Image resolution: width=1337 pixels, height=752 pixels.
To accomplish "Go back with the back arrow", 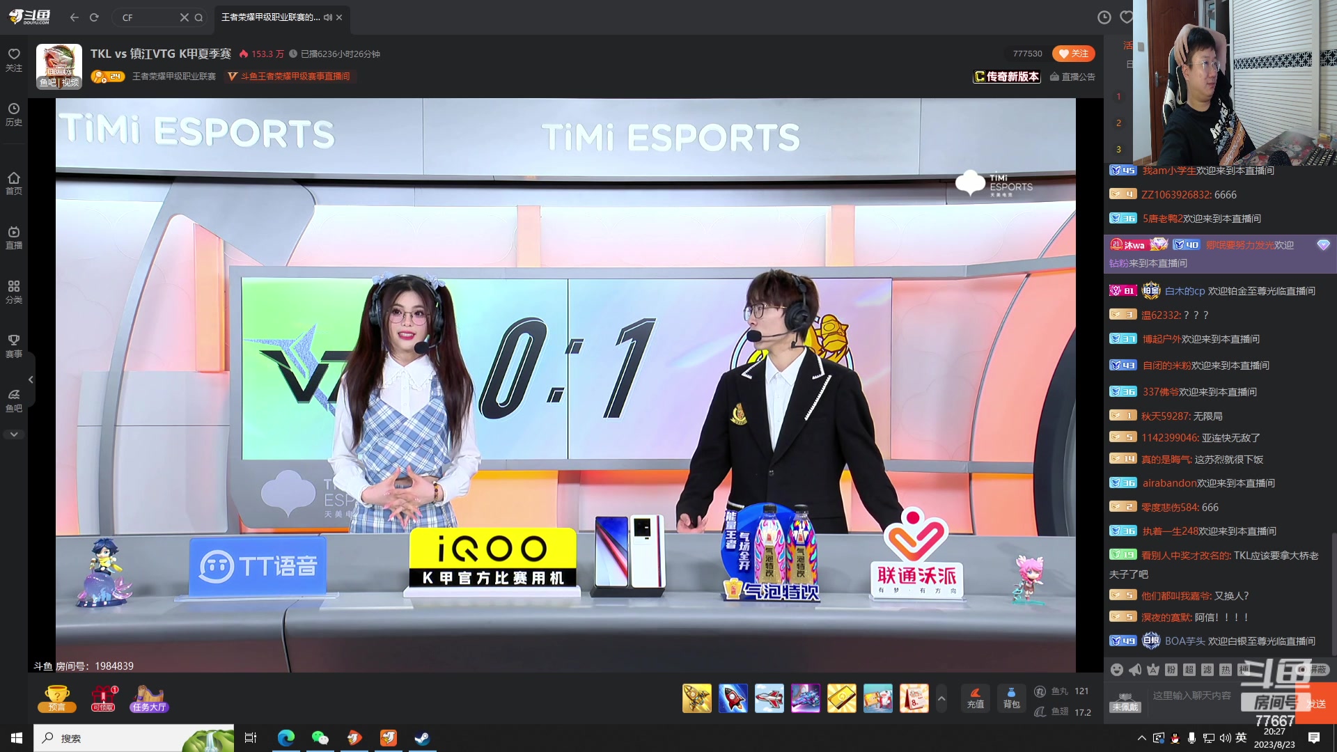I will coord(75,17).
